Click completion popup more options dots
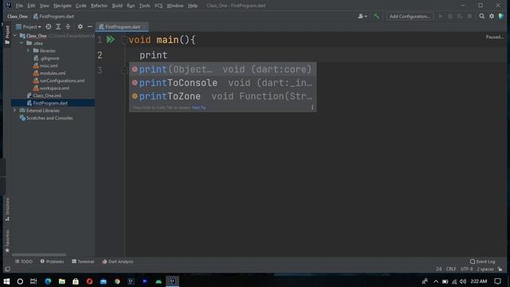 (x=312, y=107)
